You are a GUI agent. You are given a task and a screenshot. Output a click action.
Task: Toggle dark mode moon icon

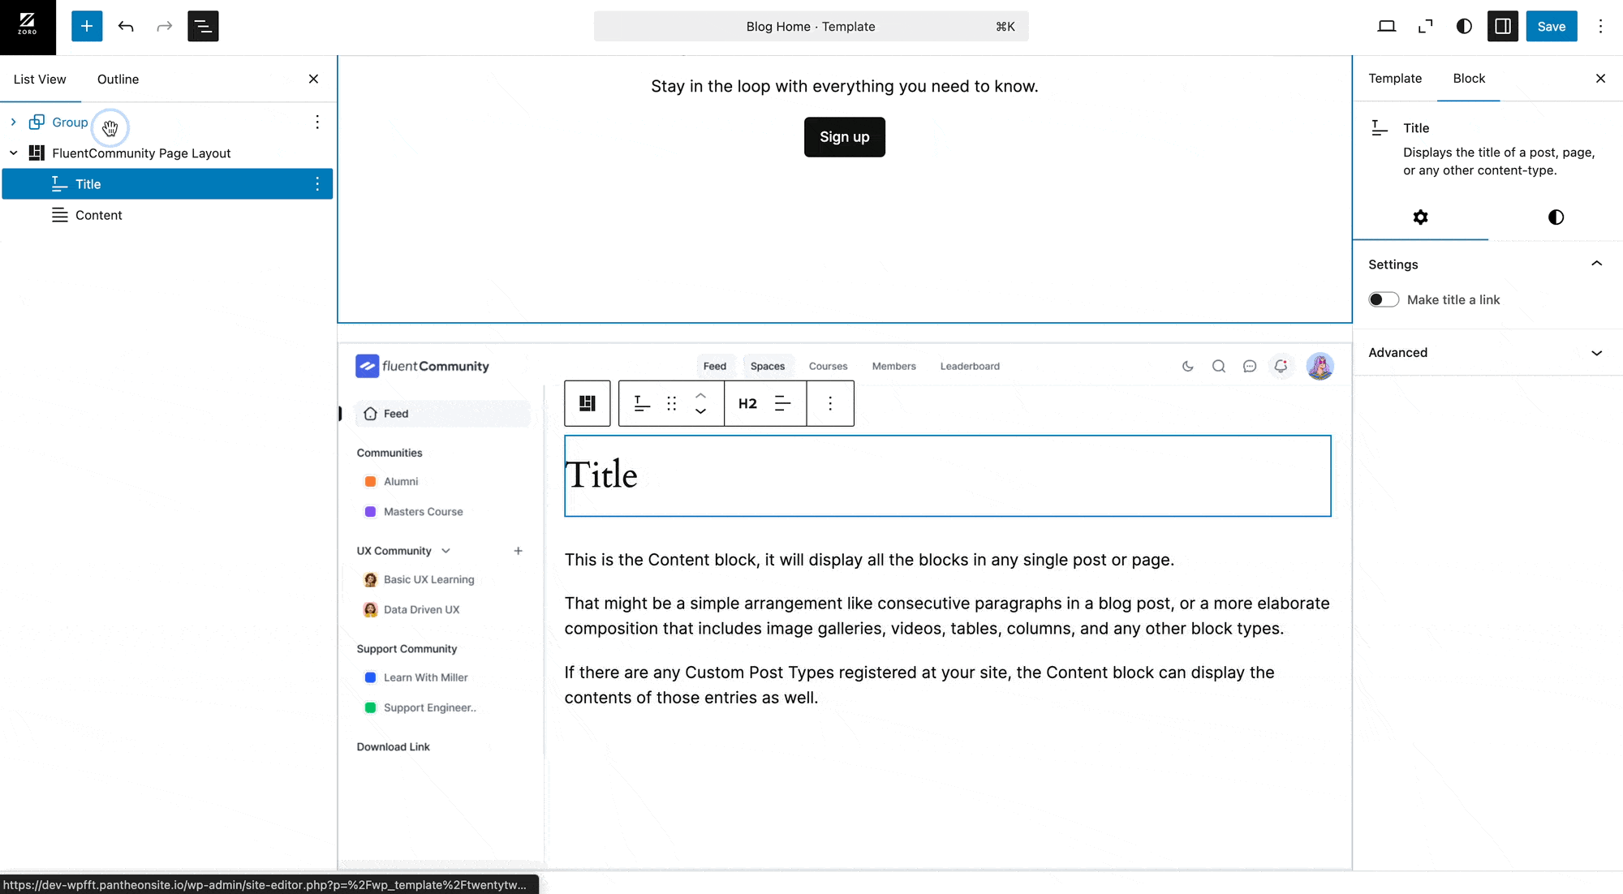[1187, 367]
